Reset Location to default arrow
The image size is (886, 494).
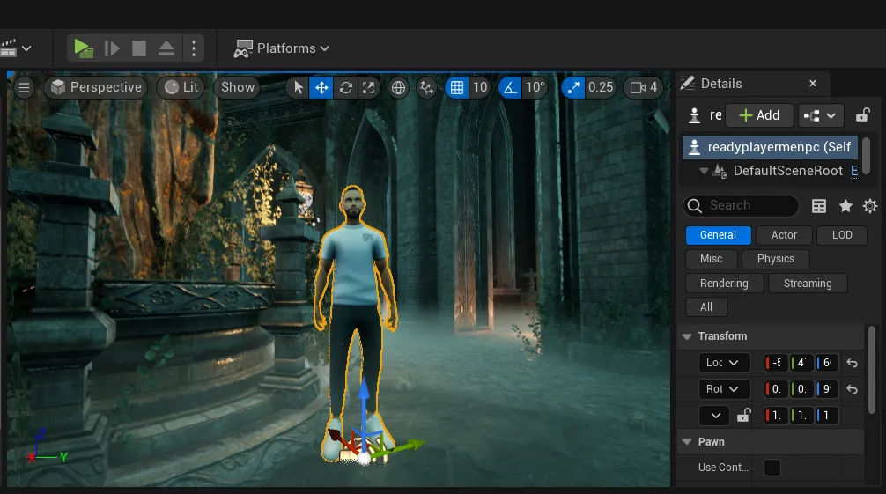pyautogui.click(x=853, y=363)
